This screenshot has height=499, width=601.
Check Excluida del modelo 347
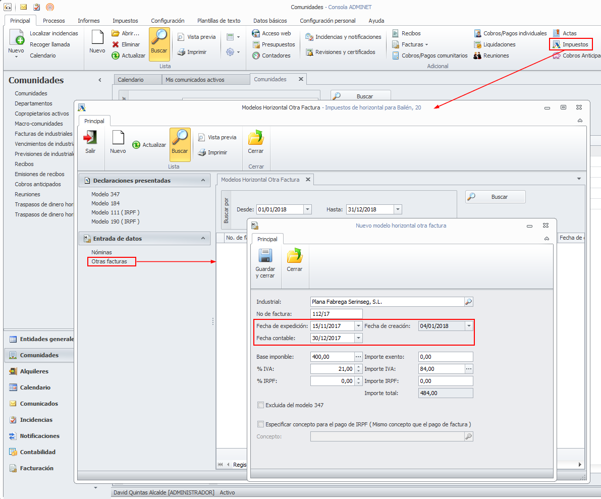(261, 405)
